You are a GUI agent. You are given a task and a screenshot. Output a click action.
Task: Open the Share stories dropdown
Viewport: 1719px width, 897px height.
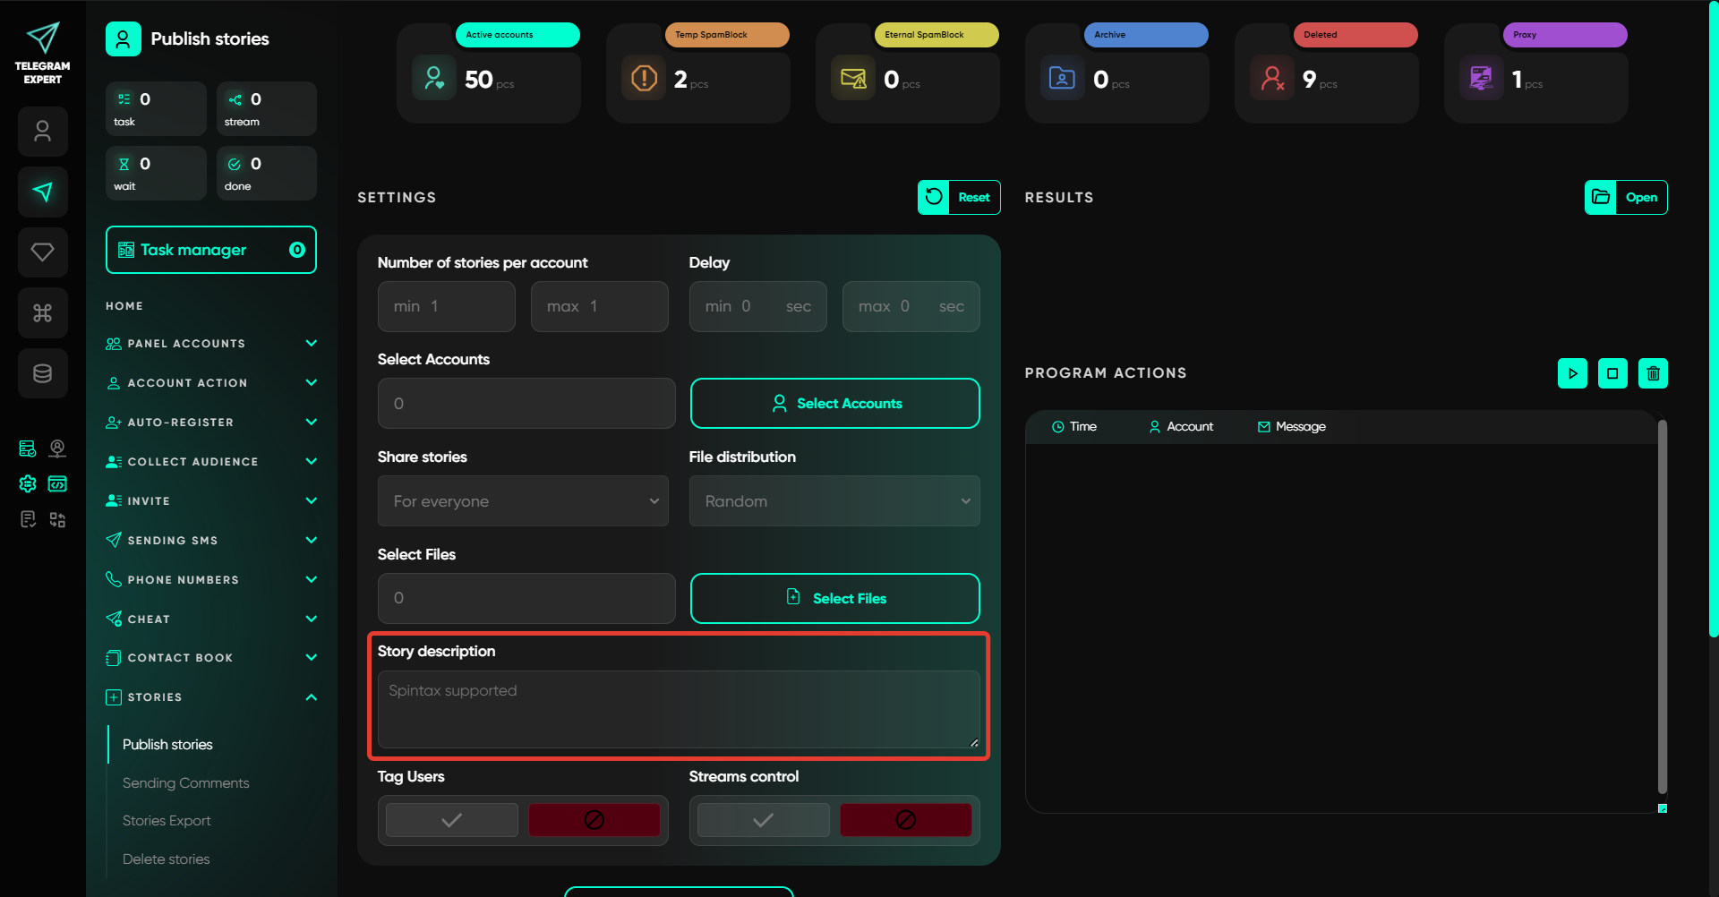pyautogui.click(x=523, y=501)
